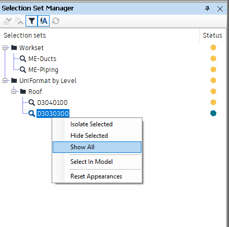Click the refresh toolbar icon
This screenshot has width=229, height=227.
(x=56, y=21)
